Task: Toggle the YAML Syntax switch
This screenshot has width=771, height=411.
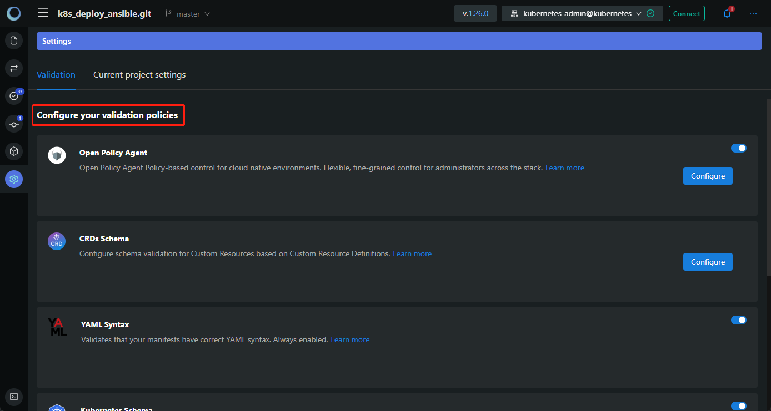Action: click(x=739, y=320)
